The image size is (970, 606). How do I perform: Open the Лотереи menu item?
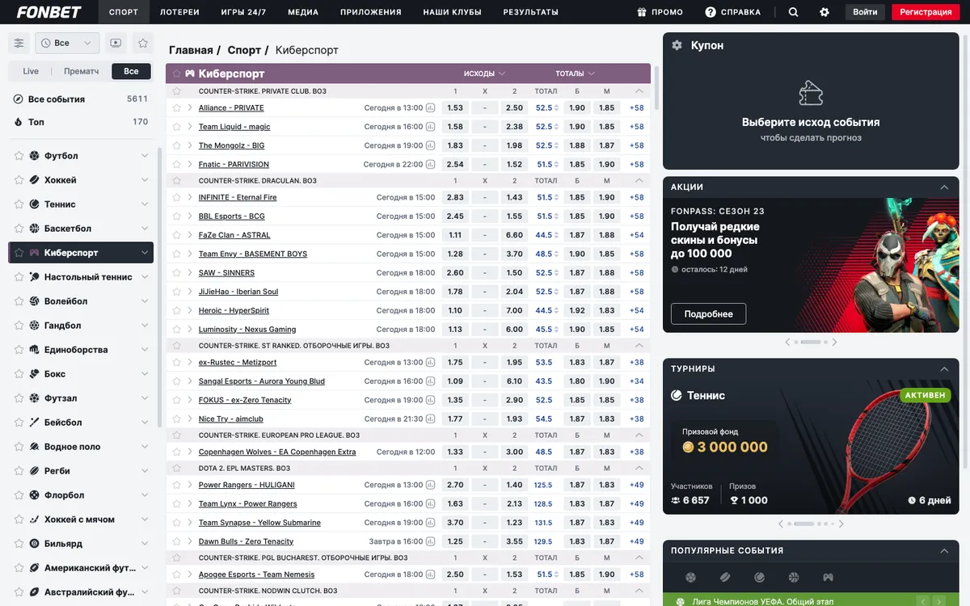click(179, 12)
